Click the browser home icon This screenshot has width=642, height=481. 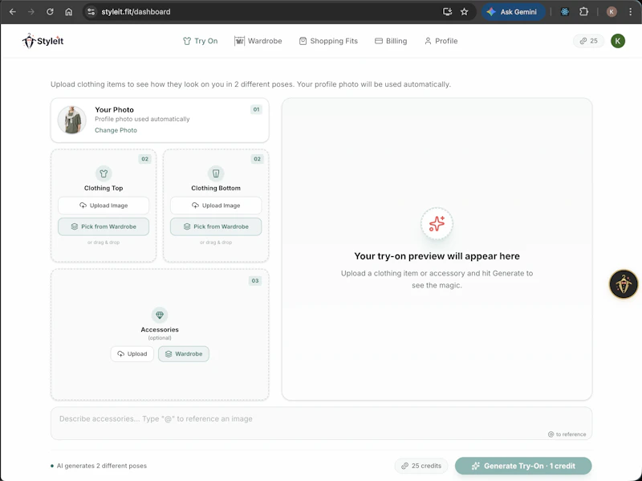(69, 12)
